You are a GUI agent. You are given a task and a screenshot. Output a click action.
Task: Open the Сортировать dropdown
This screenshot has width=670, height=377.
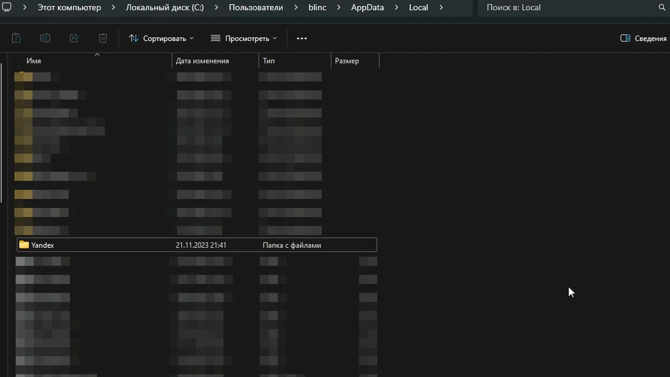161,38
